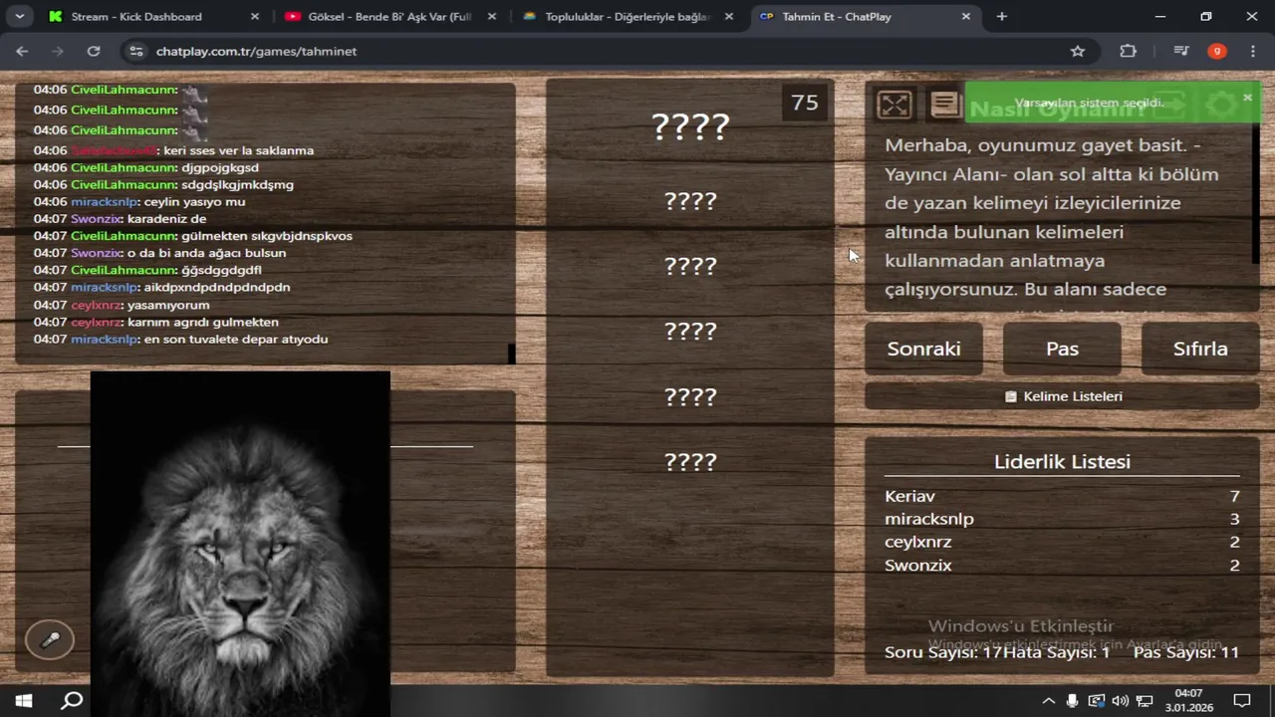The height and width of the screenshot is (717, 1275).
Task: Click chat message 'o da bi anda ağacı bulsun'
Action: pyautogui.click(x=206, y=253)
